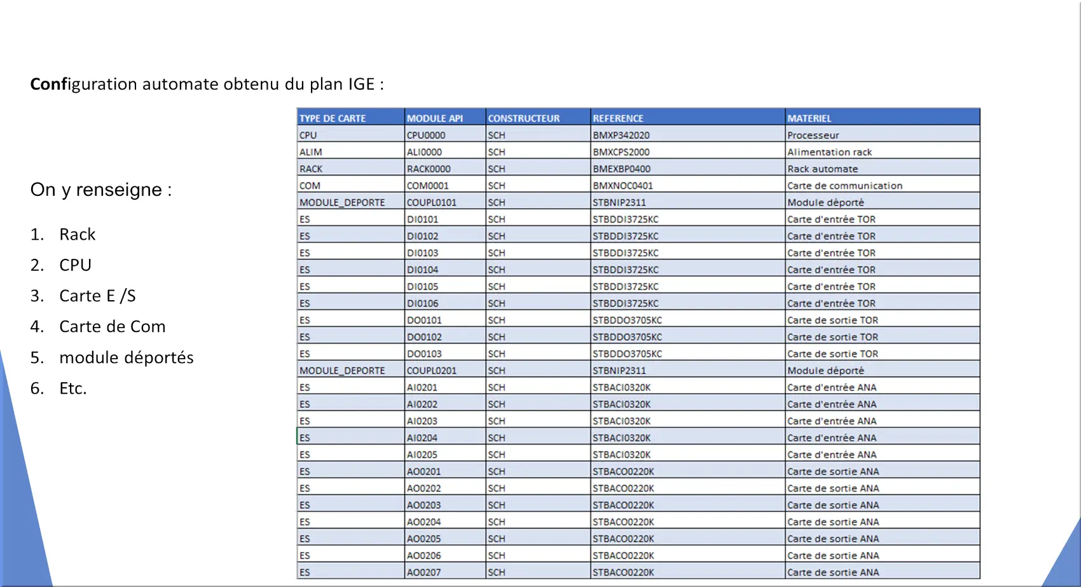Screen dimensions: 1081x587
Task: Select cell COUPL0101
Action: click(x=445, y=202)
